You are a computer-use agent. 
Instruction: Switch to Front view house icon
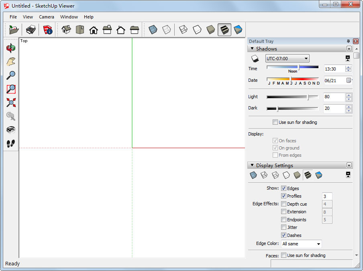coord(94,30)
